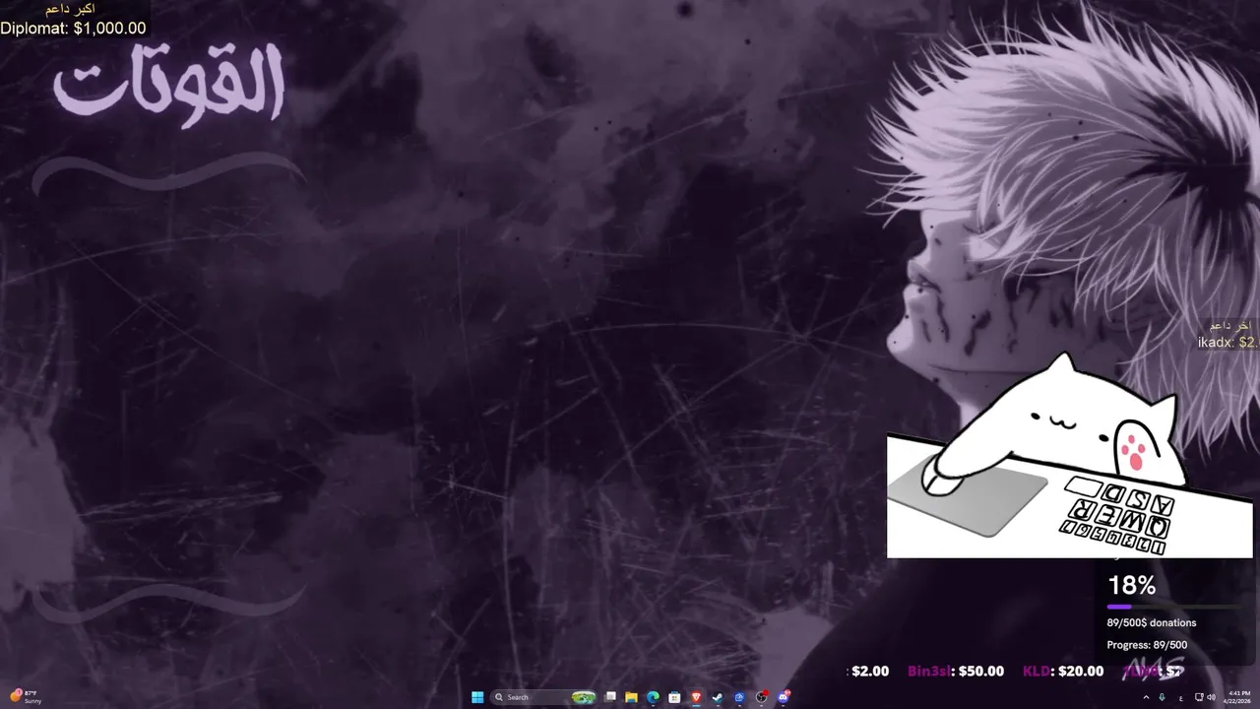Screen dimensions: 1260x709
Task: Click the 'Diplomat: $1,000.00' top donor text
Action: pos(73,29)
